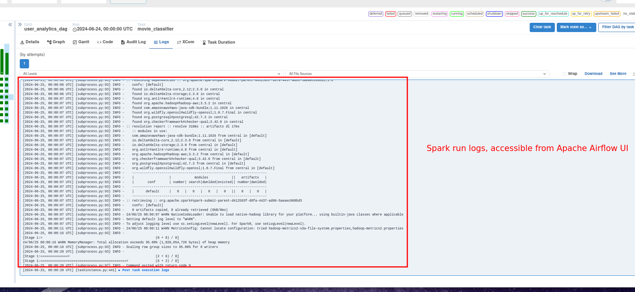The width and height of the screenshot is (635, 292).
Task: Open the All File Sources dropdown
Action: 417,74
